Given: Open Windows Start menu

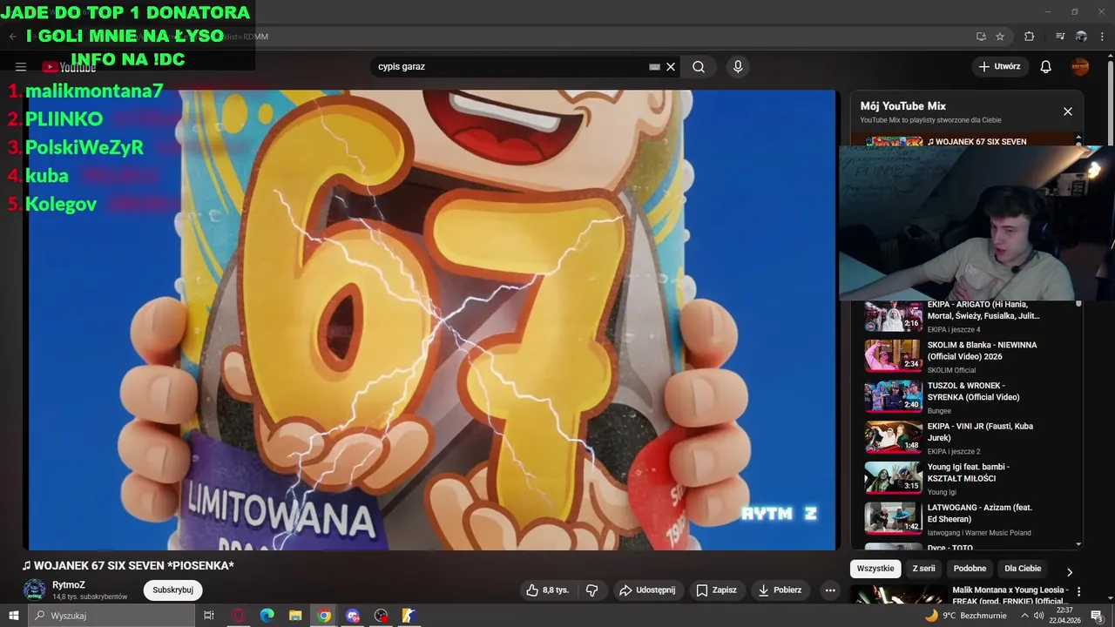Looking at the screenshot, I should [x=13, y=616].
